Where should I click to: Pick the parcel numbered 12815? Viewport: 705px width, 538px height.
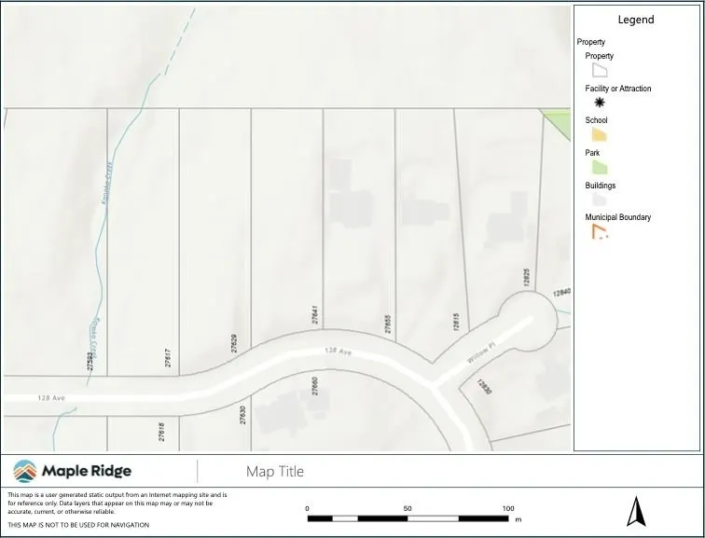pyautogui.click(x=456, y=322)
